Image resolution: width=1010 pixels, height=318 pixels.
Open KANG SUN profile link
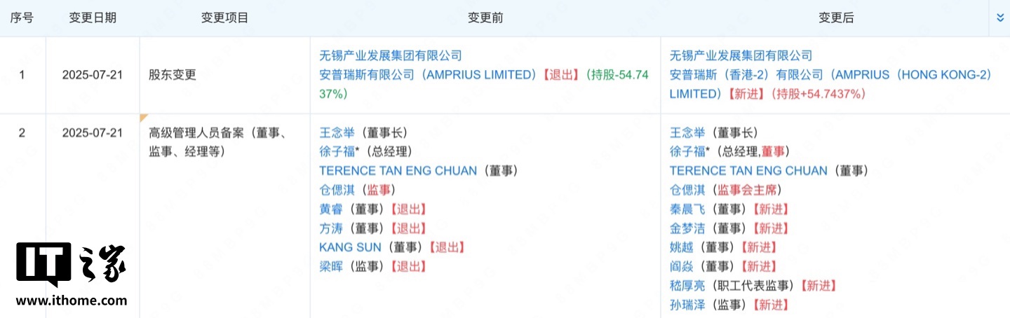[x=350, y=247]
